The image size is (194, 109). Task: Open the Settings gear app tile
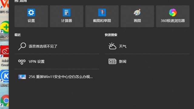31,16
